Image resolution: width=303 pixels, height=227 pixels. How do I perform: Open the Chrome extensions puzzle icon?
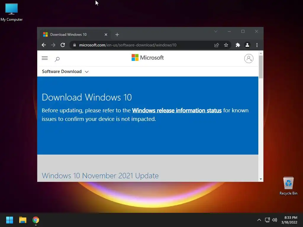(238, 45)
